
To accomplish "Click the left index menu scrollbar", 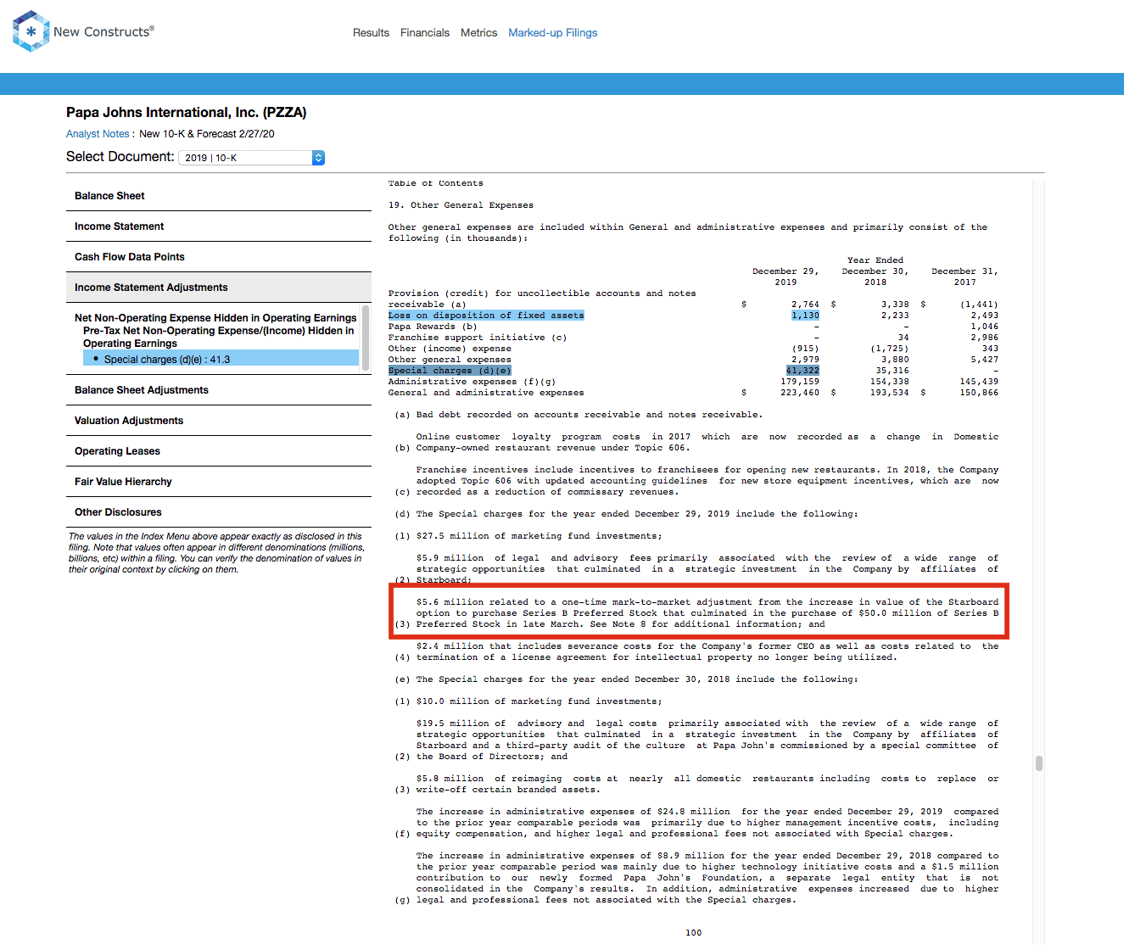I will click(x=366, y=338).
